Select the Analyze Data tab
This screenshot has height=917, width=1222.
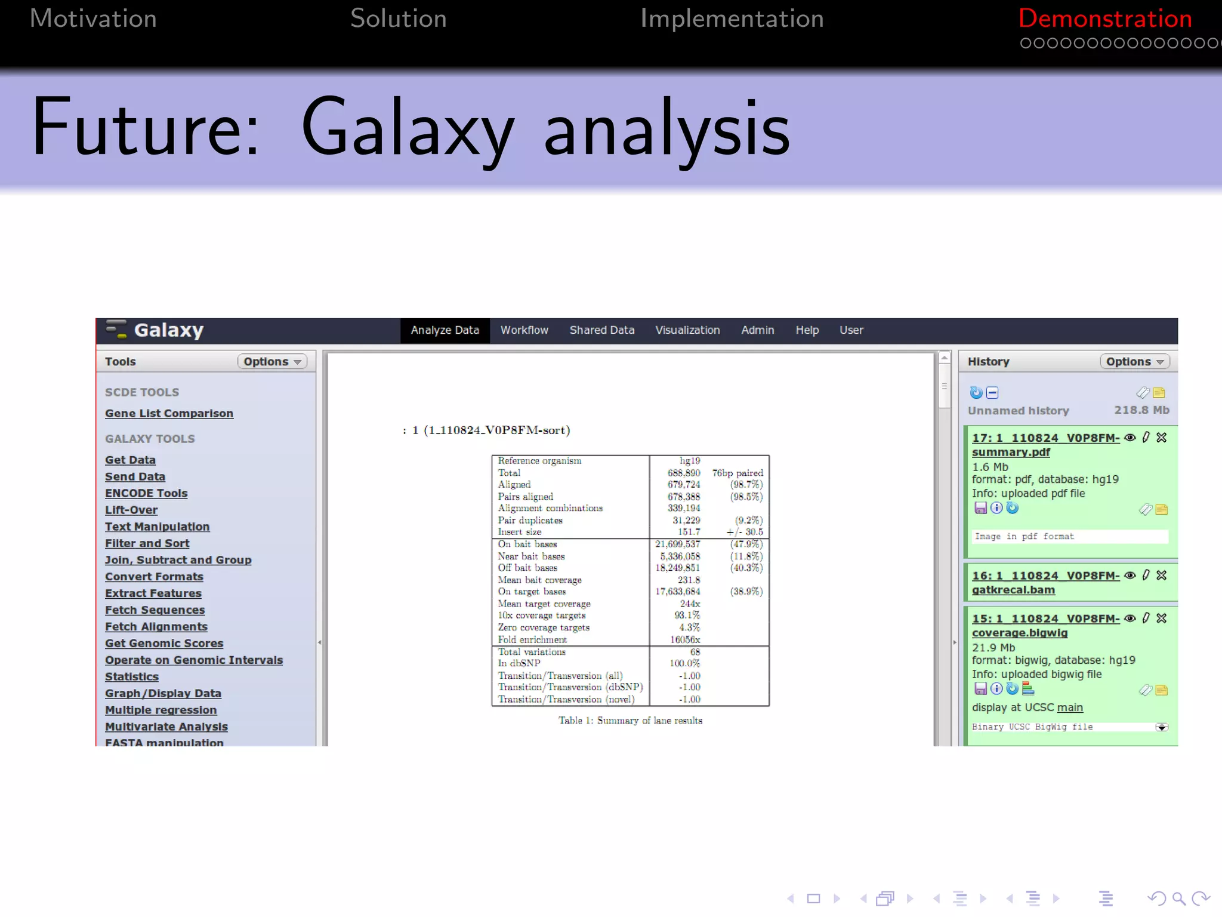click(x=445, y=330)
